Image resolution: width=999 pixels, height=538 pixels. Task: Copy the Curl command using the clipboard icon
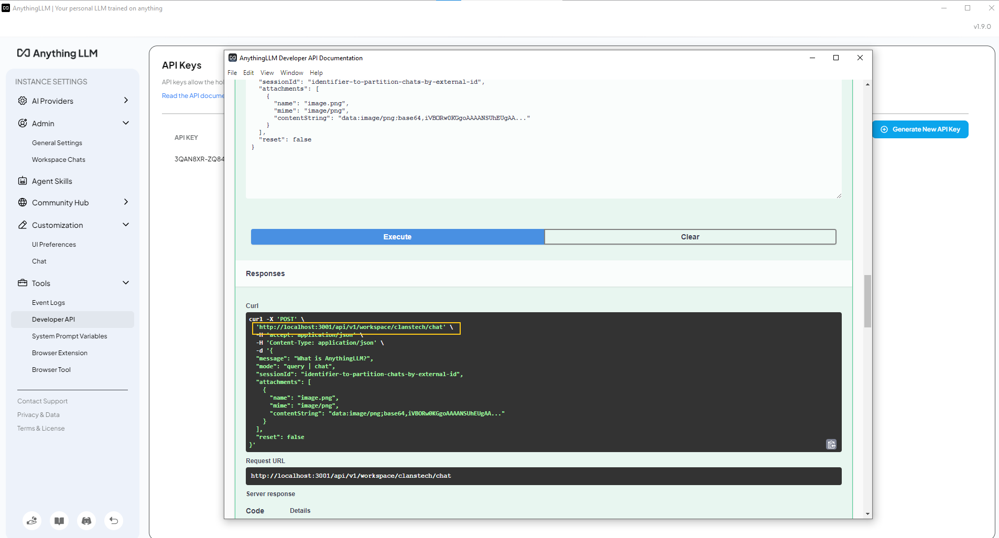click(831, 444)
